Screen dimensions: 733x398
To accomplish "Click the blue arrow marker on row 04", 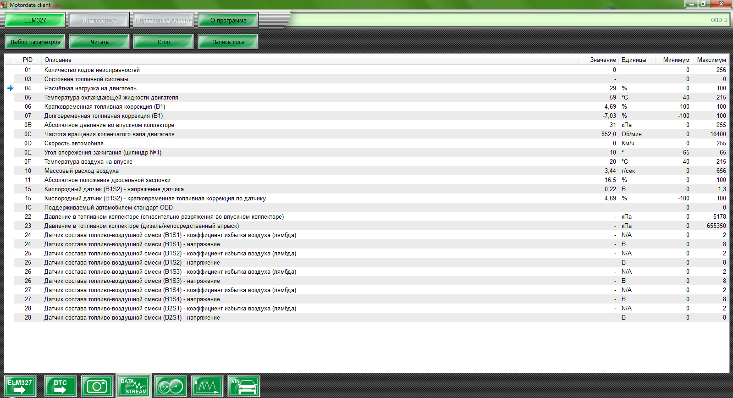I will (10, 88).
